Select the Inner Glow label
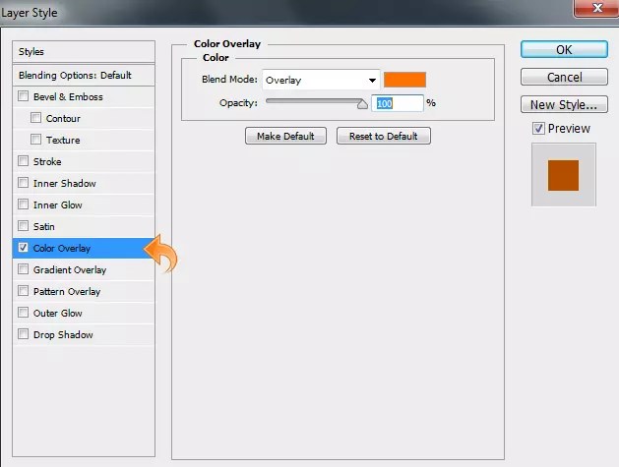 tap(58, 205)
